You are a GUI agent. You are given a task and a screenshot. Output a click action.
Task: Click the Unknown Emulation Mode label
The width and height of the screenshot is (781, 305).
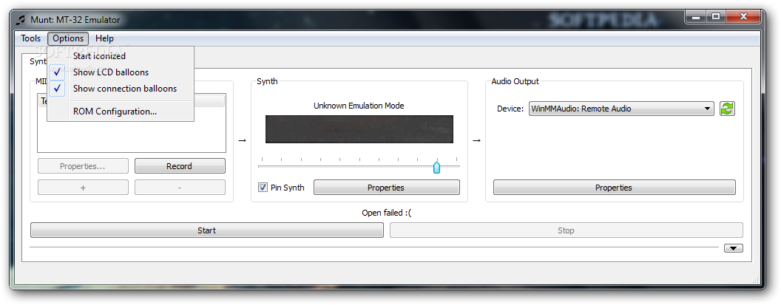point(359,106)
